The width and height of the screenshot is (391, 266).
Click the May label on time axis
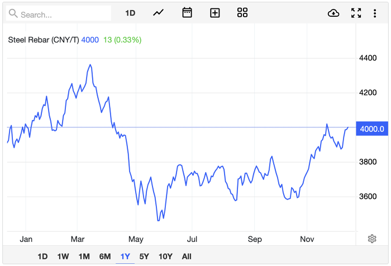click(136, 239)
